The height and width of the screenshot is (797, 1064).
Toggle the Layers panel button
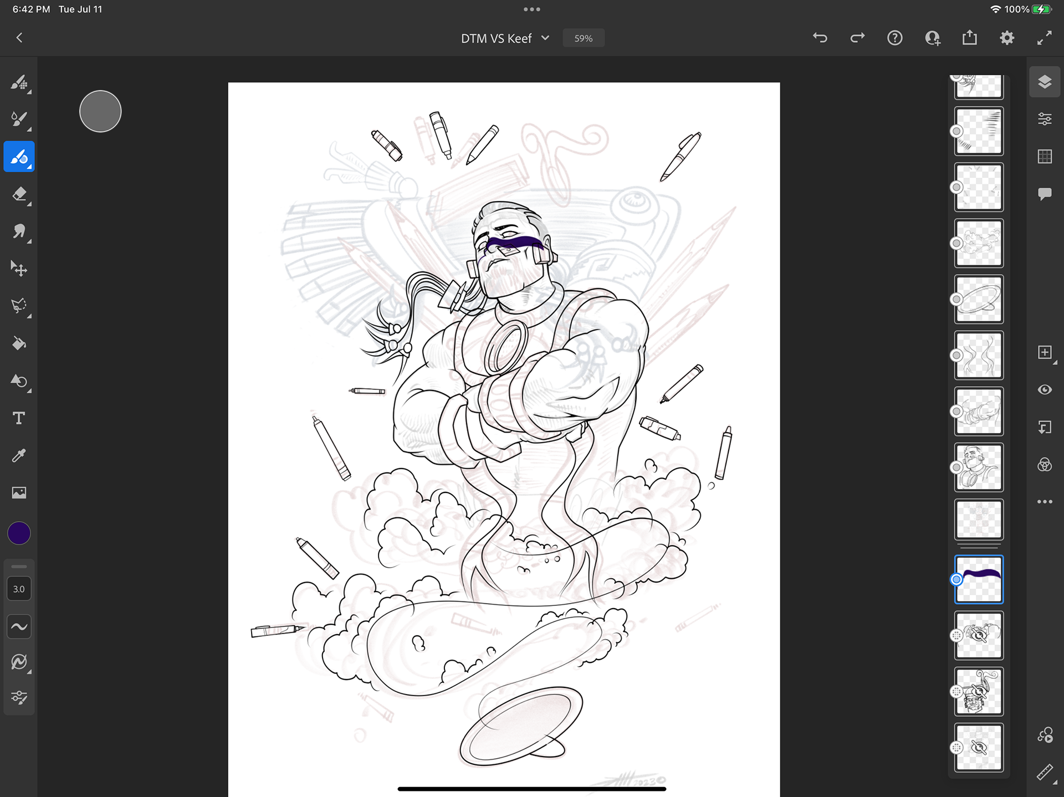click(x=1045, y=82)
